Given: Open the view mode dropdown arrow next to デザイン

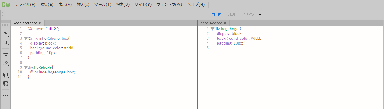Looking at the screenshot, I should (x=260, y=15).
